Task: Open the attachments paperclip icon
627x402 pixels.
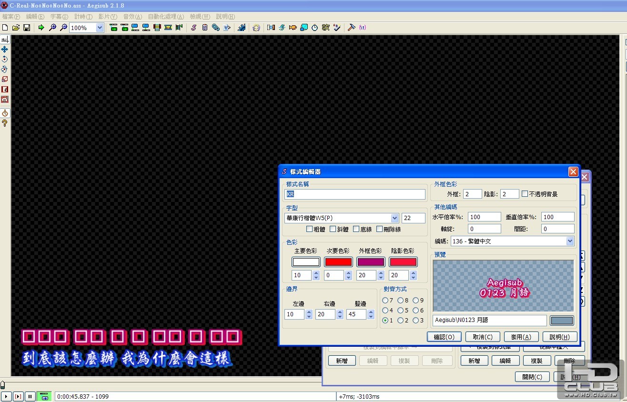Action: coord(215,28)
